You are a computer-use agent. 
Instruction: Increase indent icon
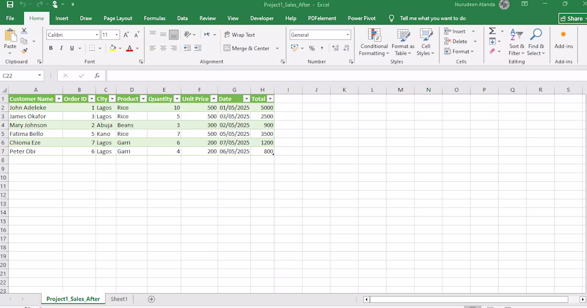(x=198, y=48)
